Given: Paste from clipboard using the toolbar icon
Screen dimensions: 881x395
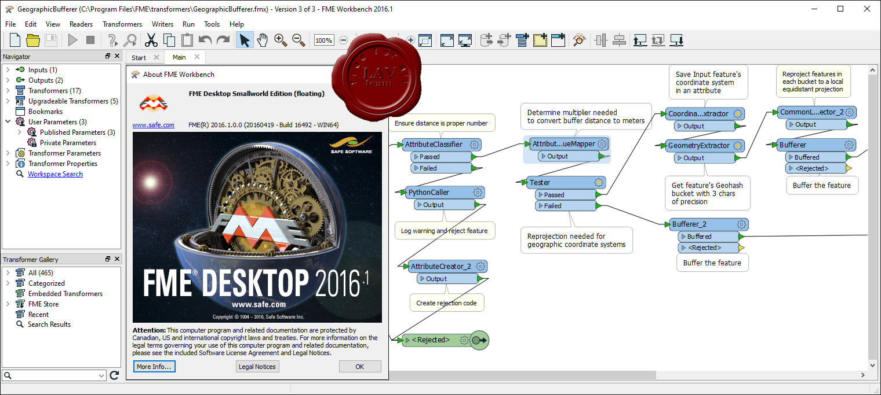Looking at the screenshot, I should [x=187, y=40].
